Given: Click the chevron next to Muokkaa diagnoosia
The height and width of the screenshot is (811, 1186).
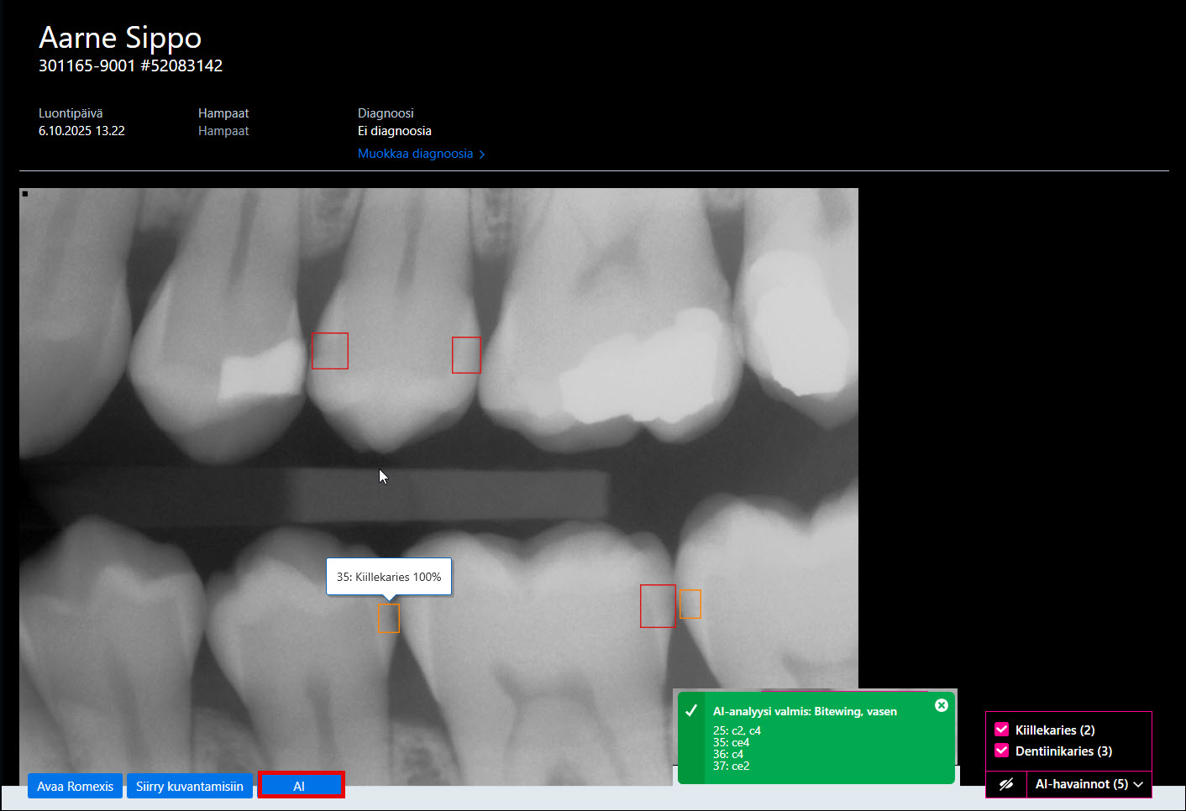Looking at the screenshot, I should click(x=481, y=154).
